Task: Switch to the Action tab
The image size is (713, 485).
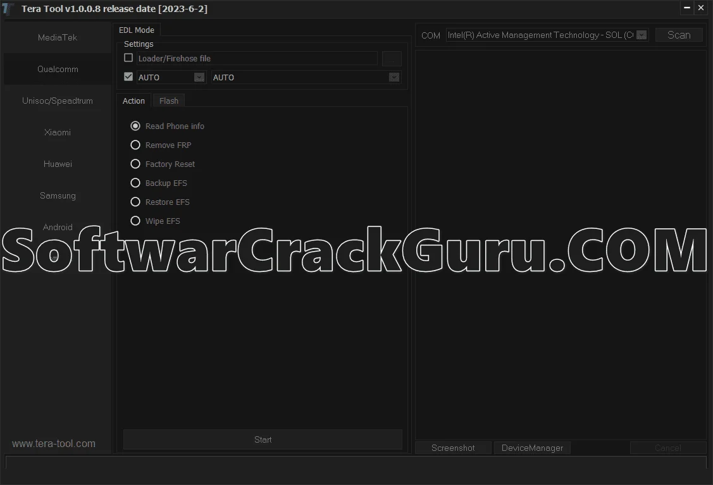Action: [133, 101]
